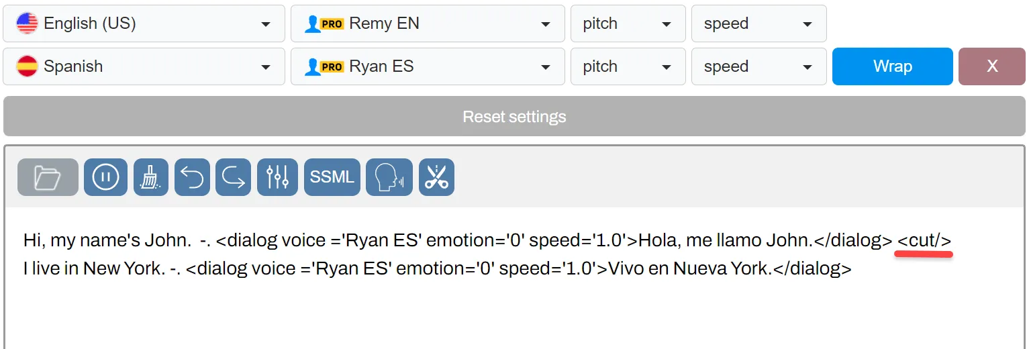Open the Ryan ES voice dropdown
Viewport: 1027px width, 349px height.
pyautogui.click(x=428, y=66)
